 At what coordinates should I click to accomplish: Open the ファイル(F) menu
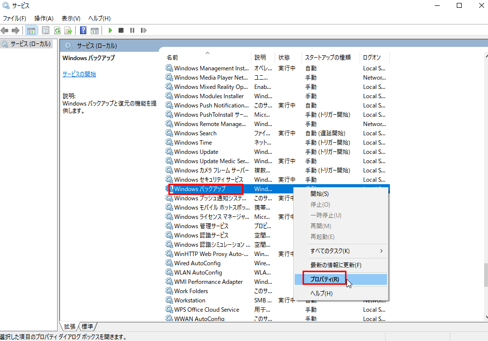point(14,19)
